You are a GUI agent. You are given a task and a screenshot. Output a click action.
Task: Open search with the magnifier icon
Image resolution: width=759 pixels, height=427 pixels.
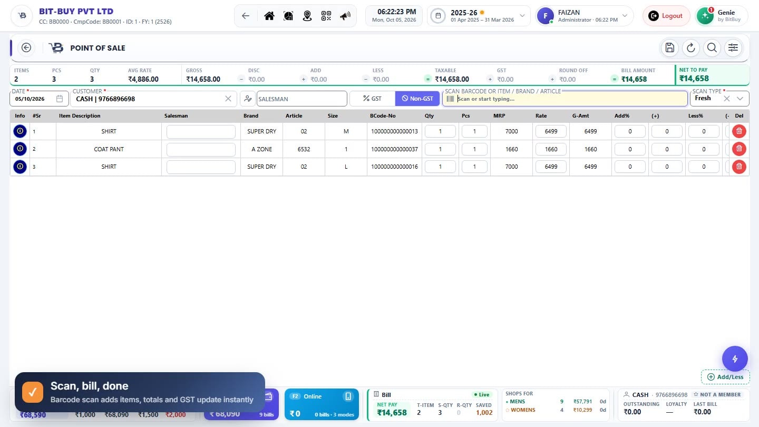(x=712, y=48)
